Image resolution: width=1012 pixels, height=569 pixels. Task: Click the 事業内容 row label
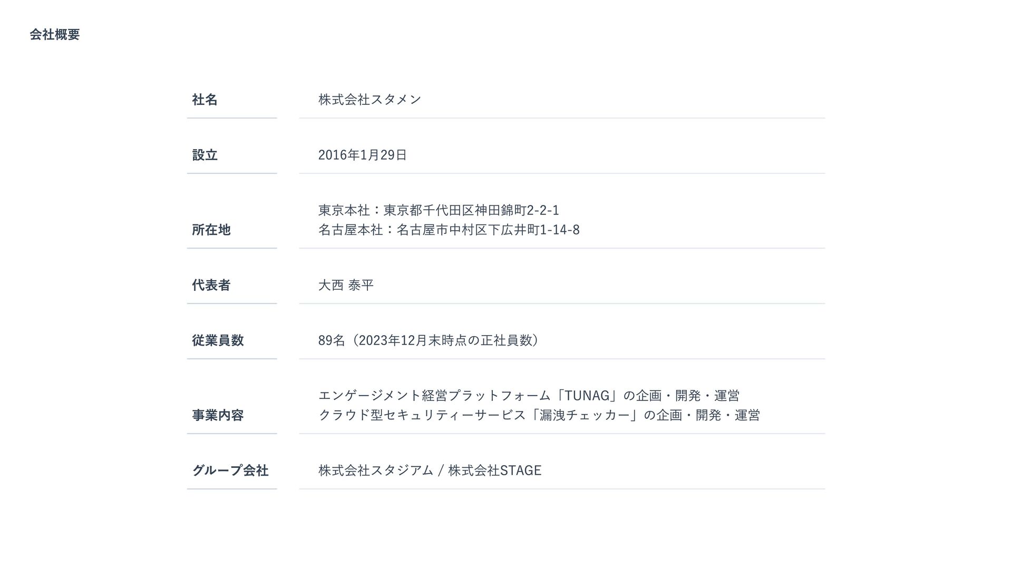click(218, 415)
